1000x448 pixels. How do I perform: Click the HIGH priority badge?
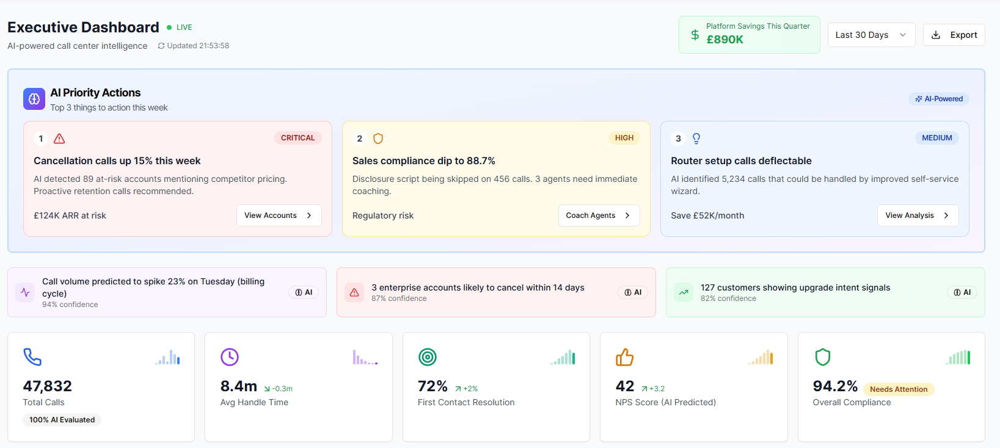(624, 138)
